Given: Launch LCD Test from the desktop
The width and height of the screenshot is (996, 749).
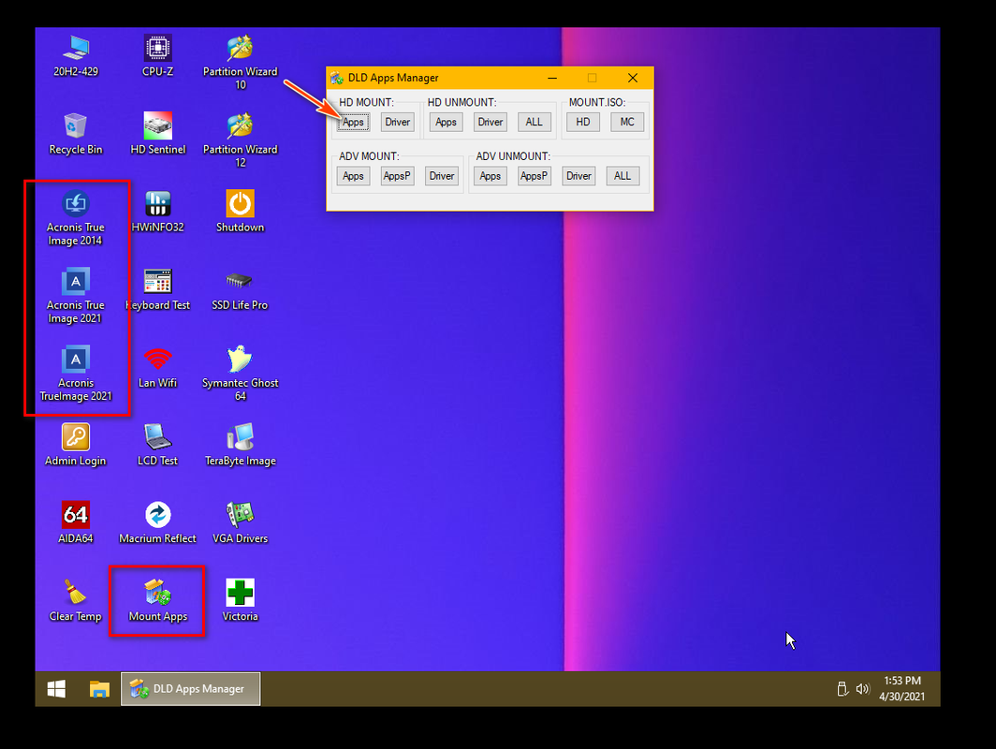Looking at the screenshot, I should click(157, 445).
